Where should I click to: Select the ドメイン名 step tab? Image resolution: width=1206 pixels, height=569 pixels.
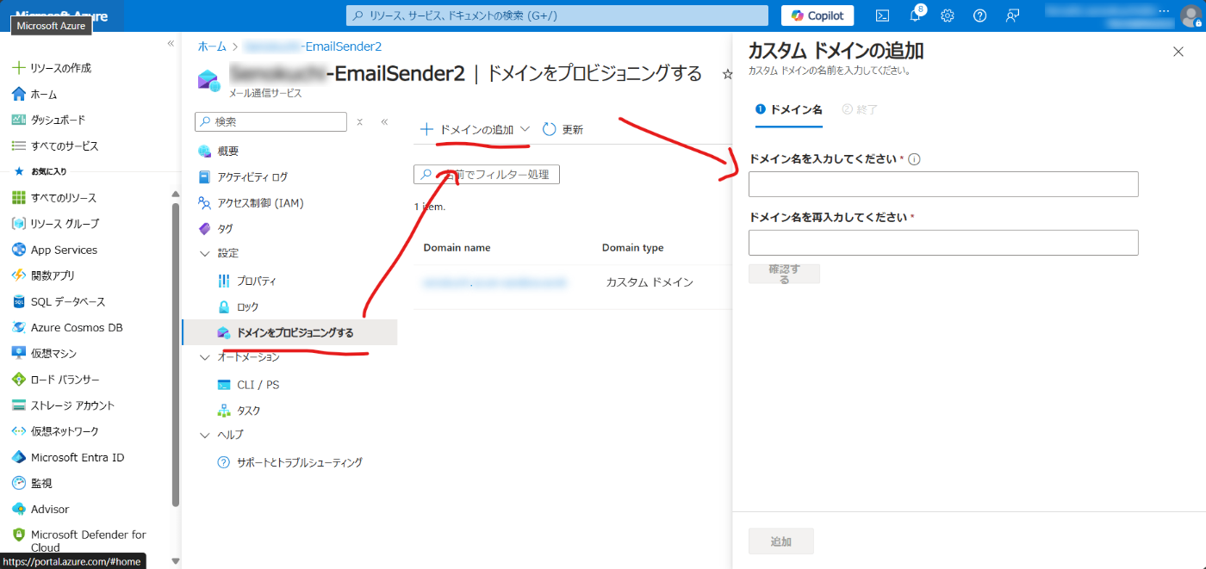click(x=788, y=110)
